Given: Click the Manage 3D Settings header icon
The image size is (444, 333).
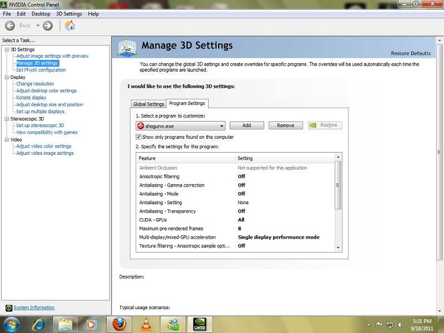Looking at the screenshot, I should tap(127, 48).
